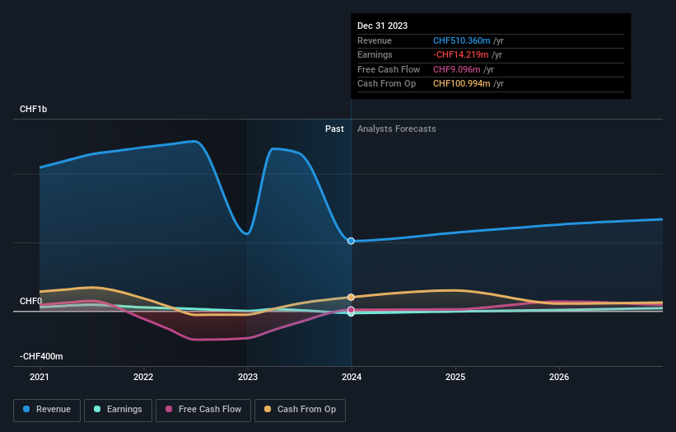Image resolution: width=676 pixels, height=432 pixels.
Task: Click the CHF1b y-axis label
Action: [x=33, y=109]
